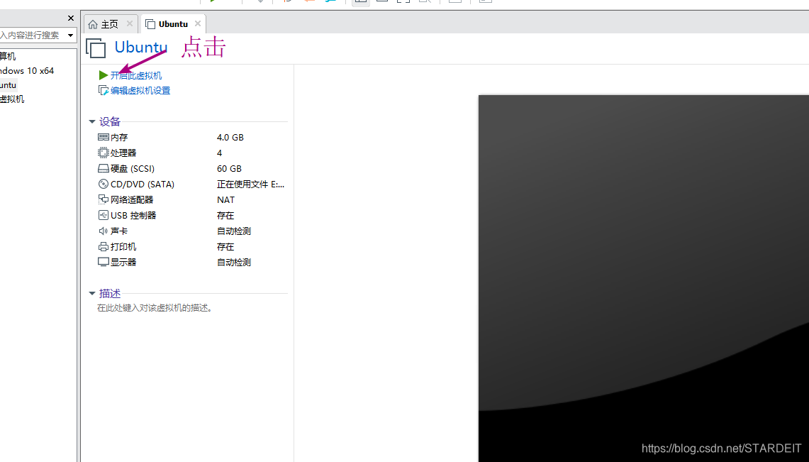The width and height of the screenshot is (809, 462).
Task: Click the VM description text field
Action: tap(155, 308)
